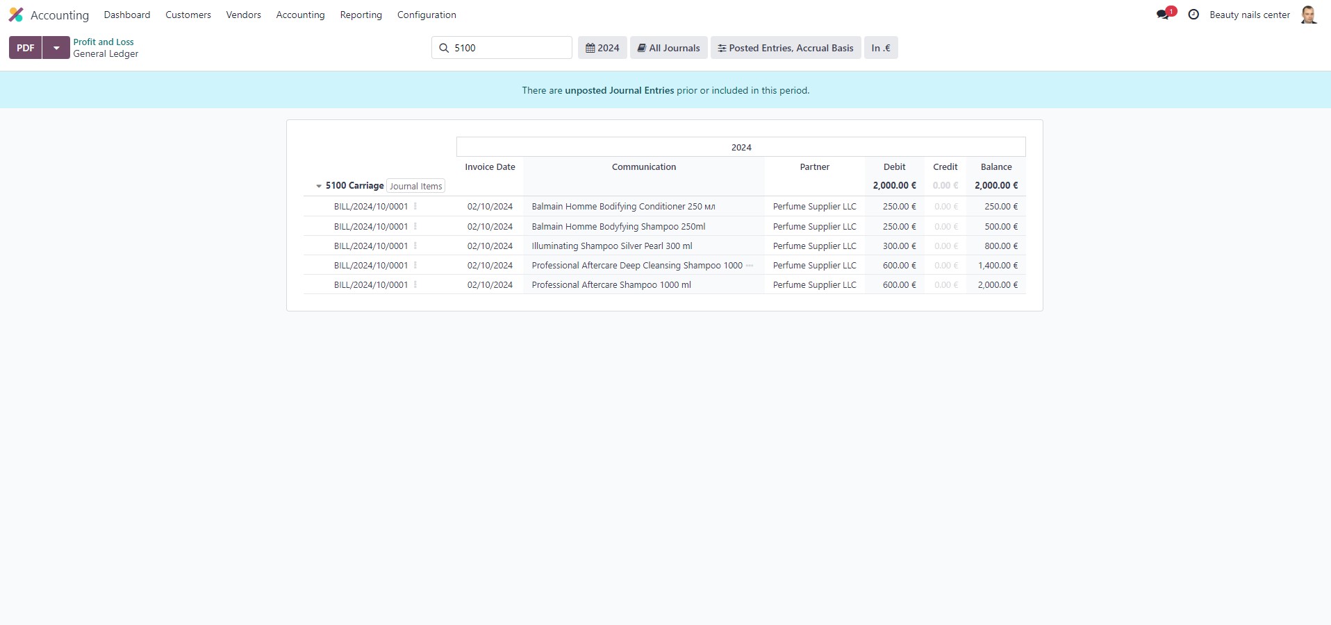Open the All Journals filter dropdown

pyautogui.click(x=668, y=48)
